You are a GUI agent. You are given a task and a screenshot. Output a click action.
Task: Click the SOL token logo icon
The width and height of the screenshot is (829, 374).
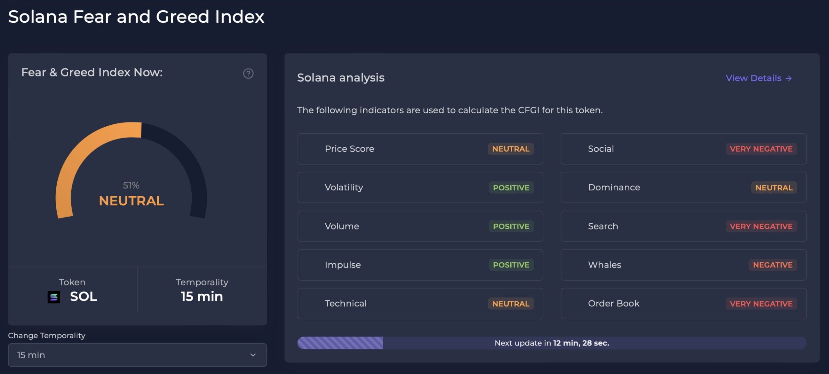(54, 297)
